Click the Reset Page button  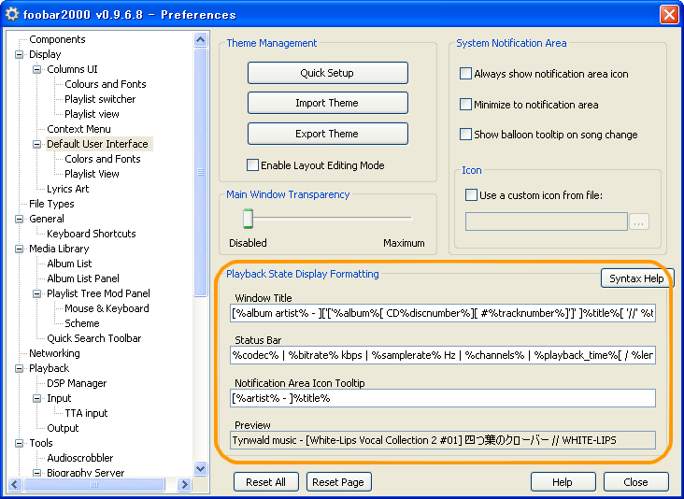338,482
